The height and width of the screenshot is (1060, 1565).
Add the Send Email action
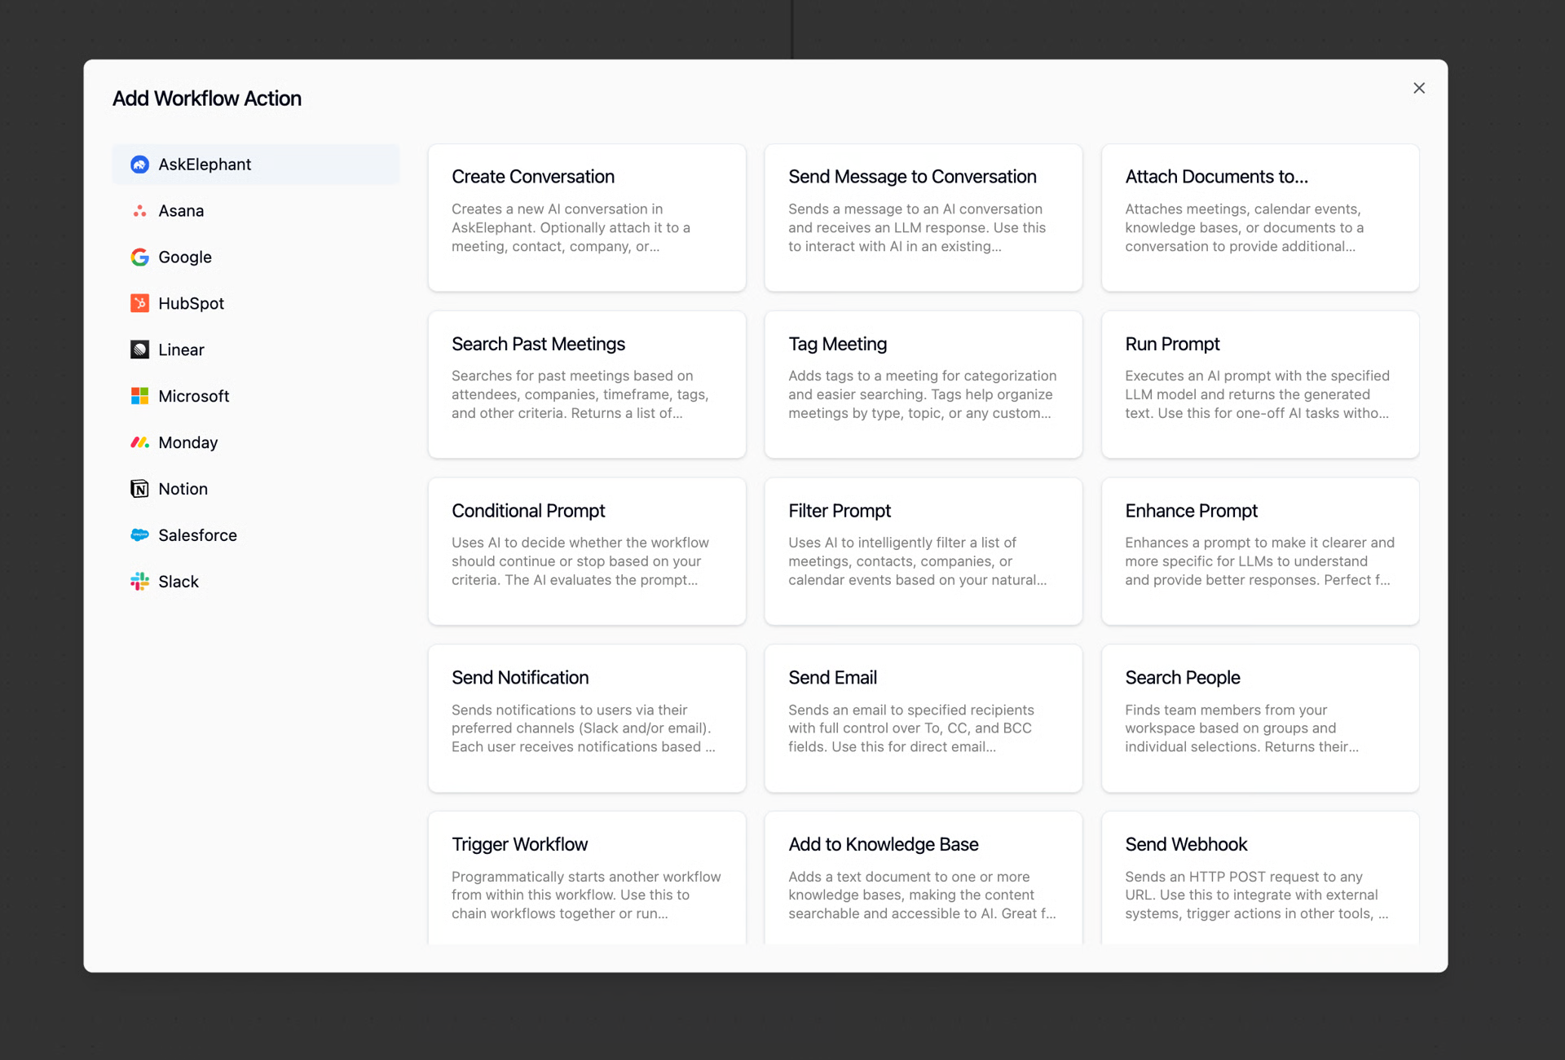click(924, 719)
